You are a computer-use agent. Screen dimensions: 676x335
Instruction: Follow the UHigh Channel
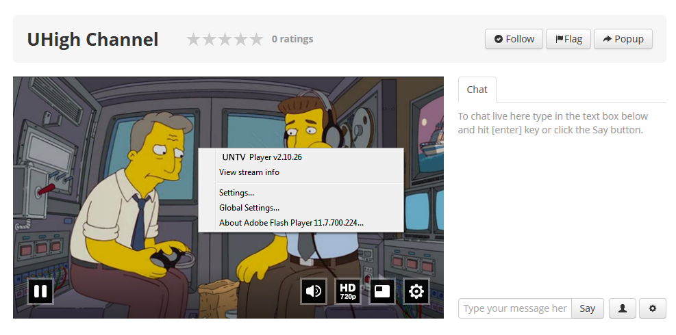pyautogui.click(x=514, y=39)
